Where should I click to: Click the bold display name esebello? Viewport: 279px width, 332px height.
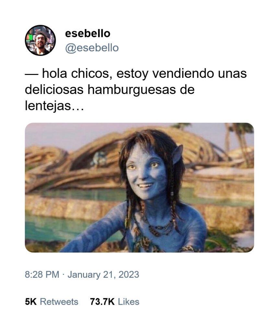(x=87, y=33)
